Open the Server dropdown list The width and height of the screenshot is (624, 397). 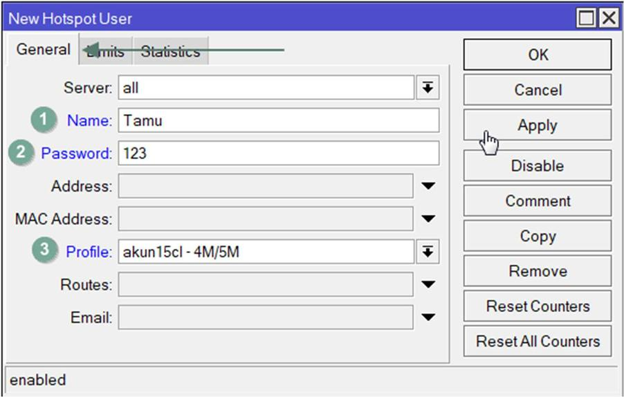pyautogui.click(x=428, y=88)
